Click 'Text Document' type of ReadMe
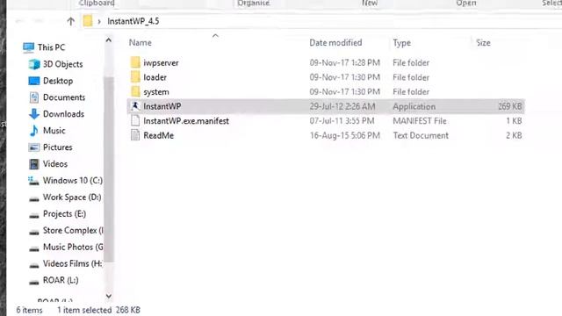562x316 pixels. pos(421,135)
